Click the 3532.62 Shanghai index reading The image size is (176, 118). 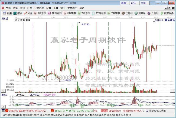[x=14, y=111]
